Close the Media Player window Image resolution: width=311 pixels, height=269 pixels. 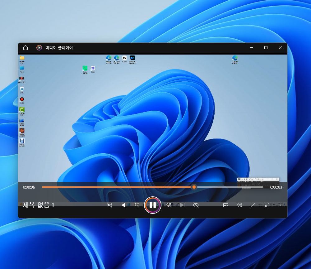click(x=280, y=48)
